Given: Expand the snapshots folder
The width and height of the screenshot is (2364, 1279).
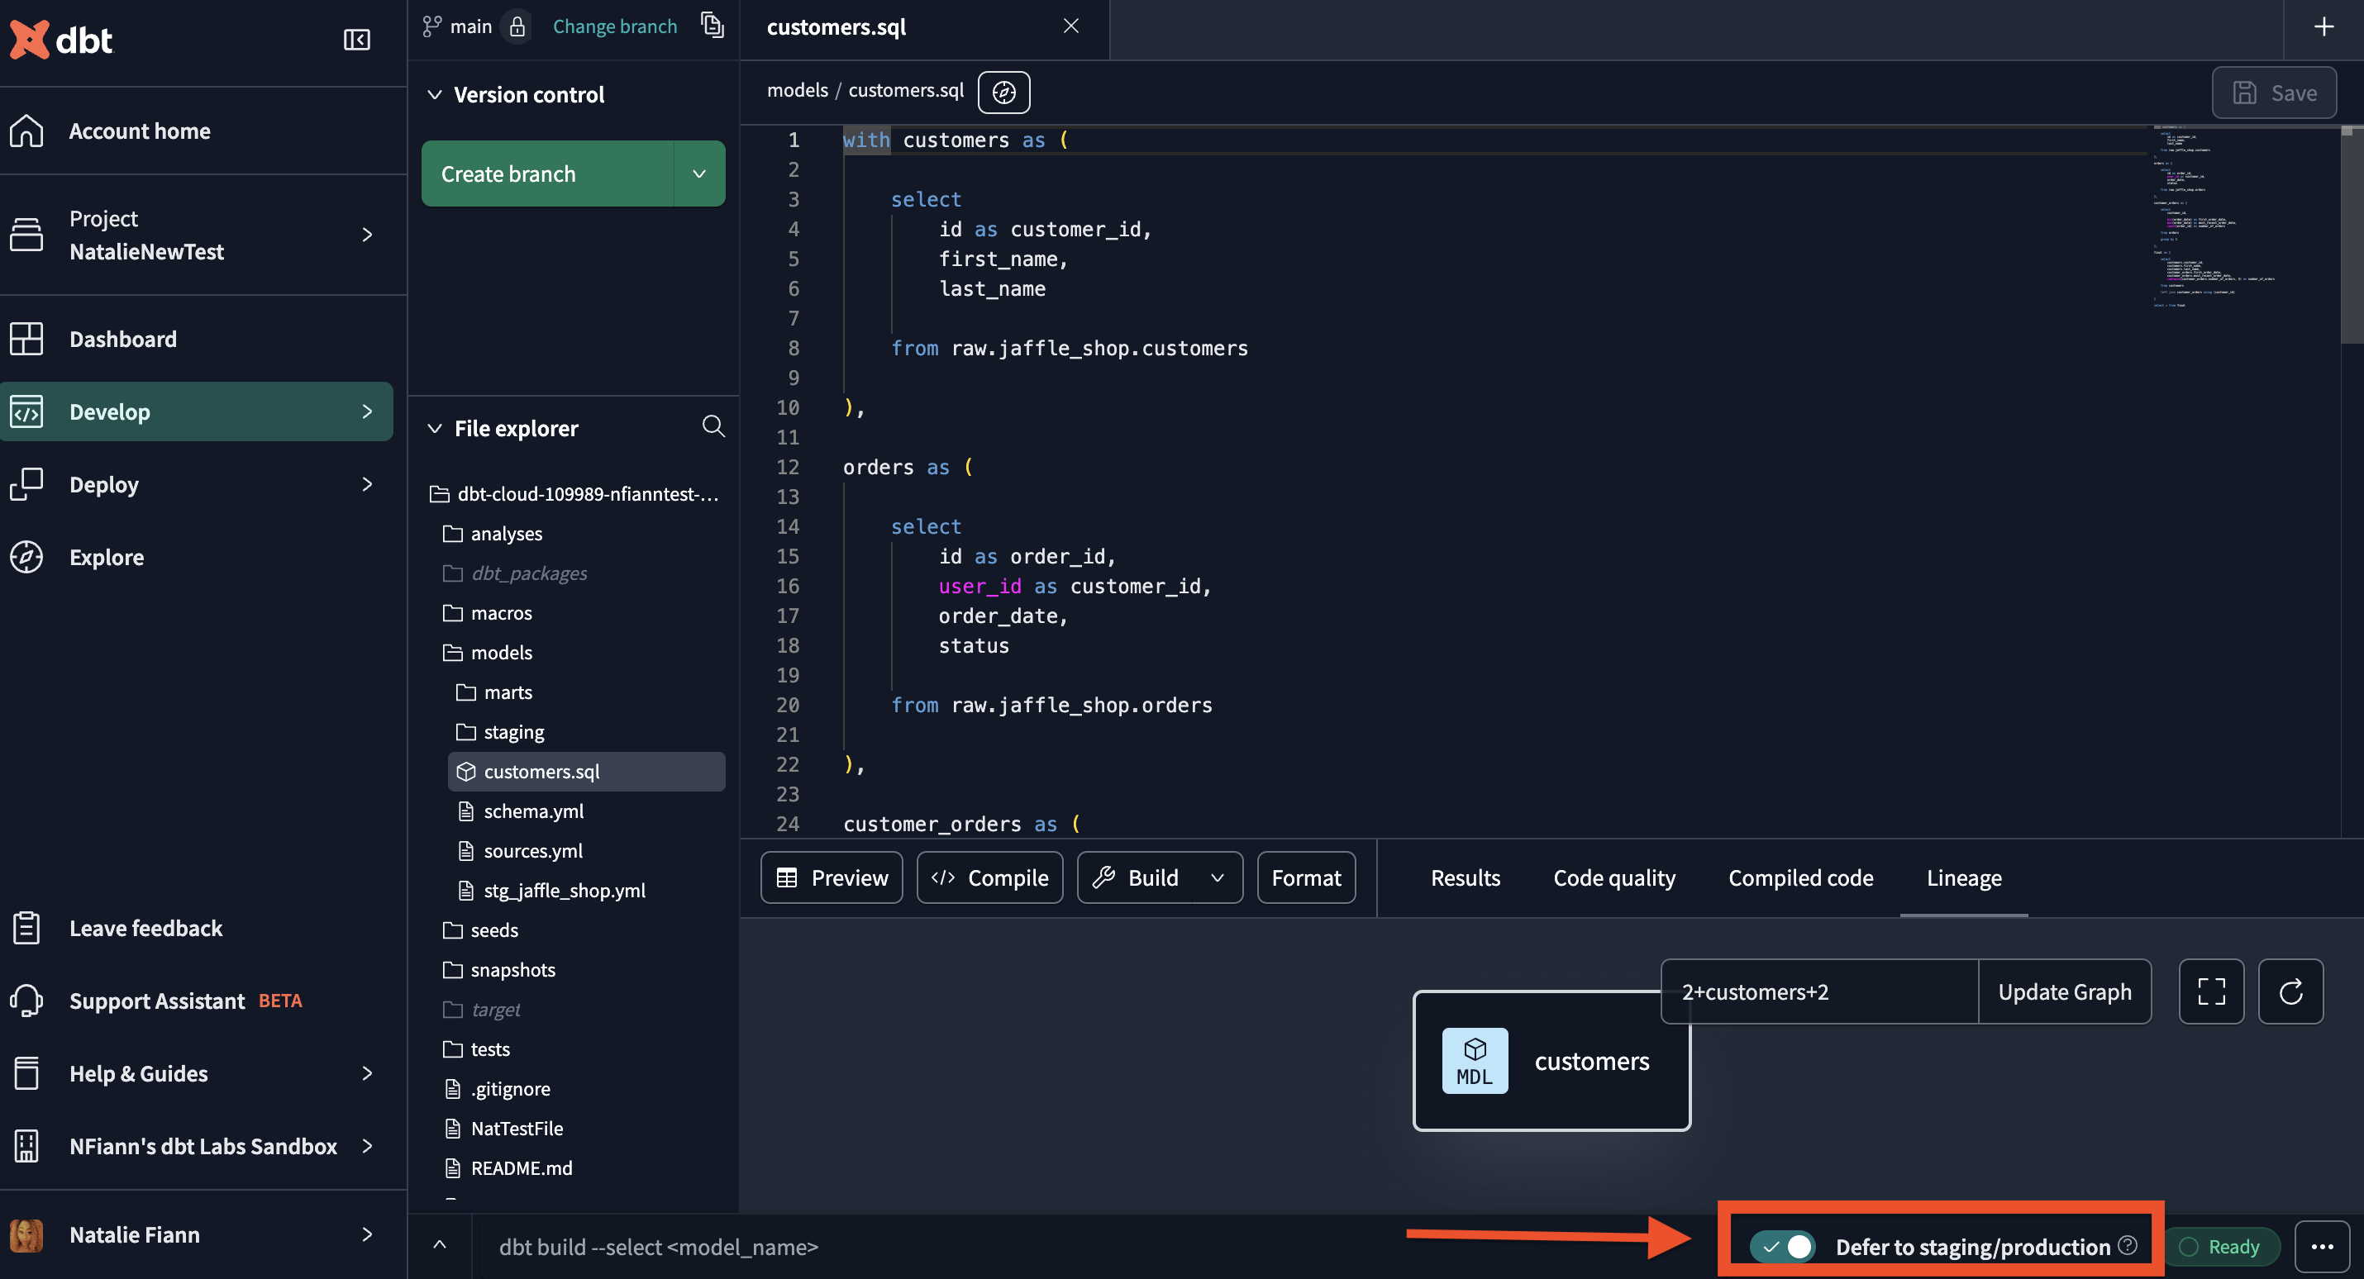Looking at the screenshot, I should [x=499, y=969].
